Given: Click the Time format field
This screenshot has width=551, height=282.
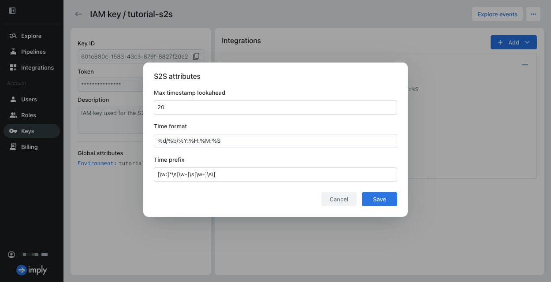Looking at the screenshot, I should [x=275, y=141].
